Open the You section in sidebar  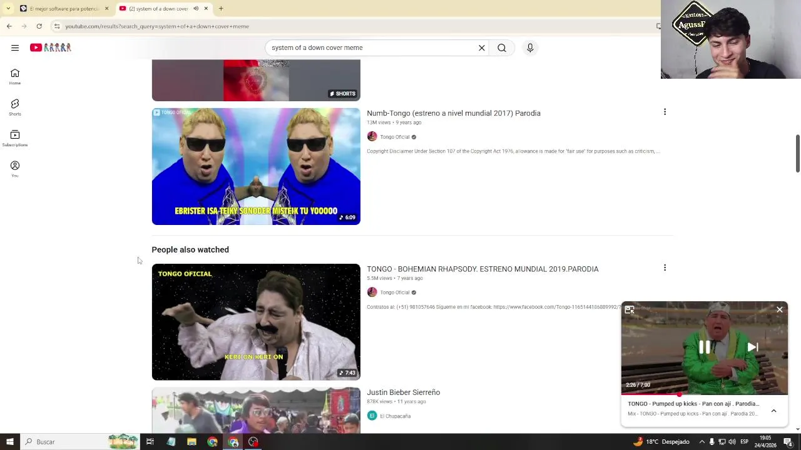click(x=15, y=169)
